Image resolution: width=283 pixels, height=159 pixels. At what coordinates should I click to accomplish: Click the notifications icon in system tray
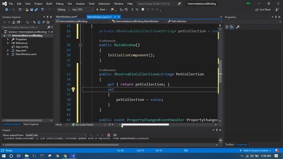(276, 156)
